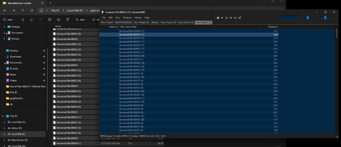
Task: Switch to New Playlist (6) tab
Action: 186,22
